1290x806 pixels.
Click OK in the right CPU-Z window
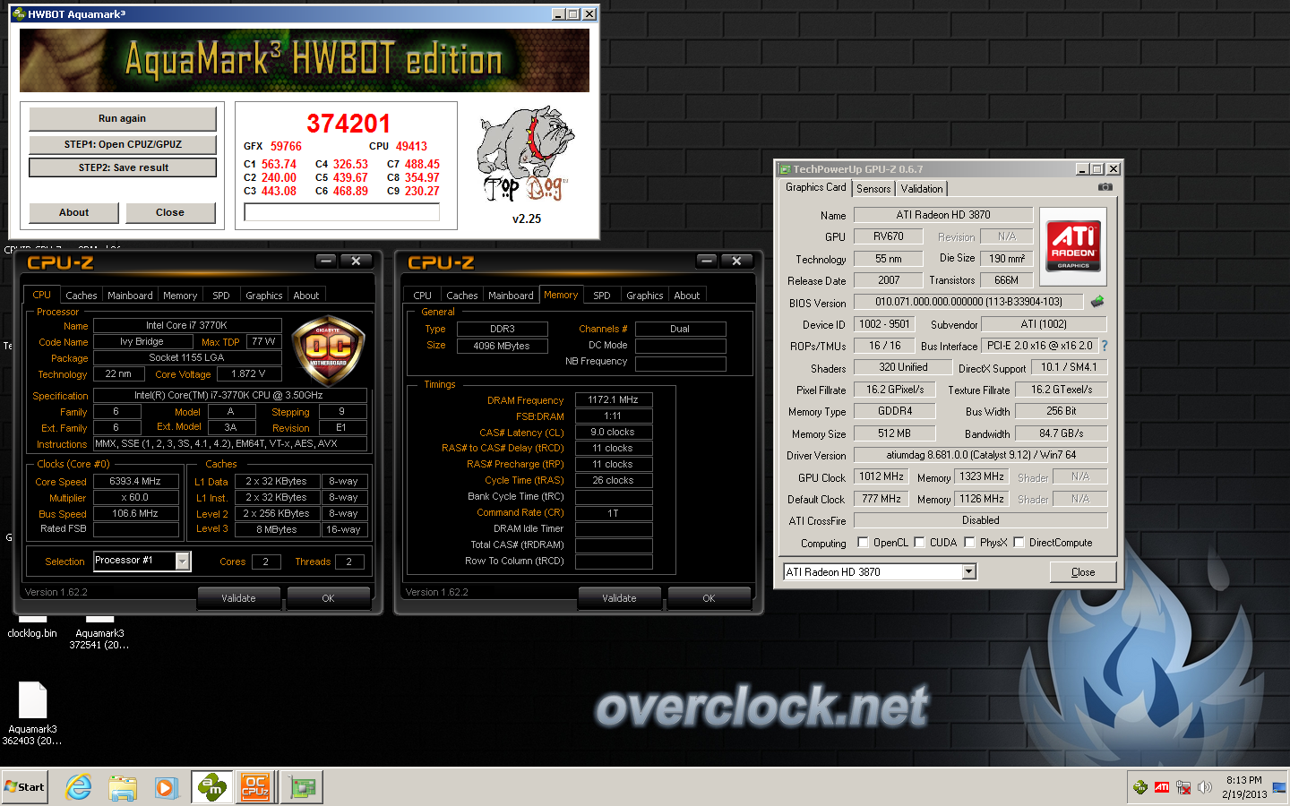point(709,598)
